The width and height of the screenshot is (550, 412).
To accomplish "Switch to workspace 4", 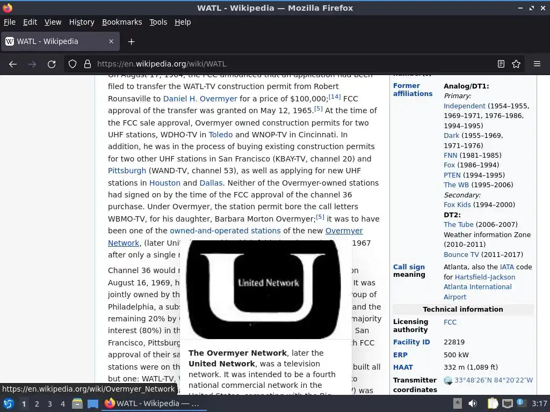I will [x=63, y=404].
